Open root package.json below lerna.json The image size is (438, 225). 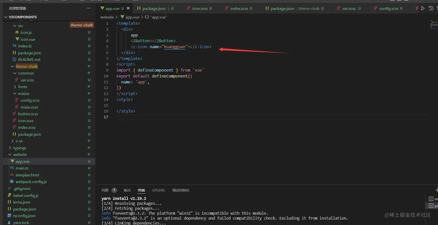tap(25, 209)
